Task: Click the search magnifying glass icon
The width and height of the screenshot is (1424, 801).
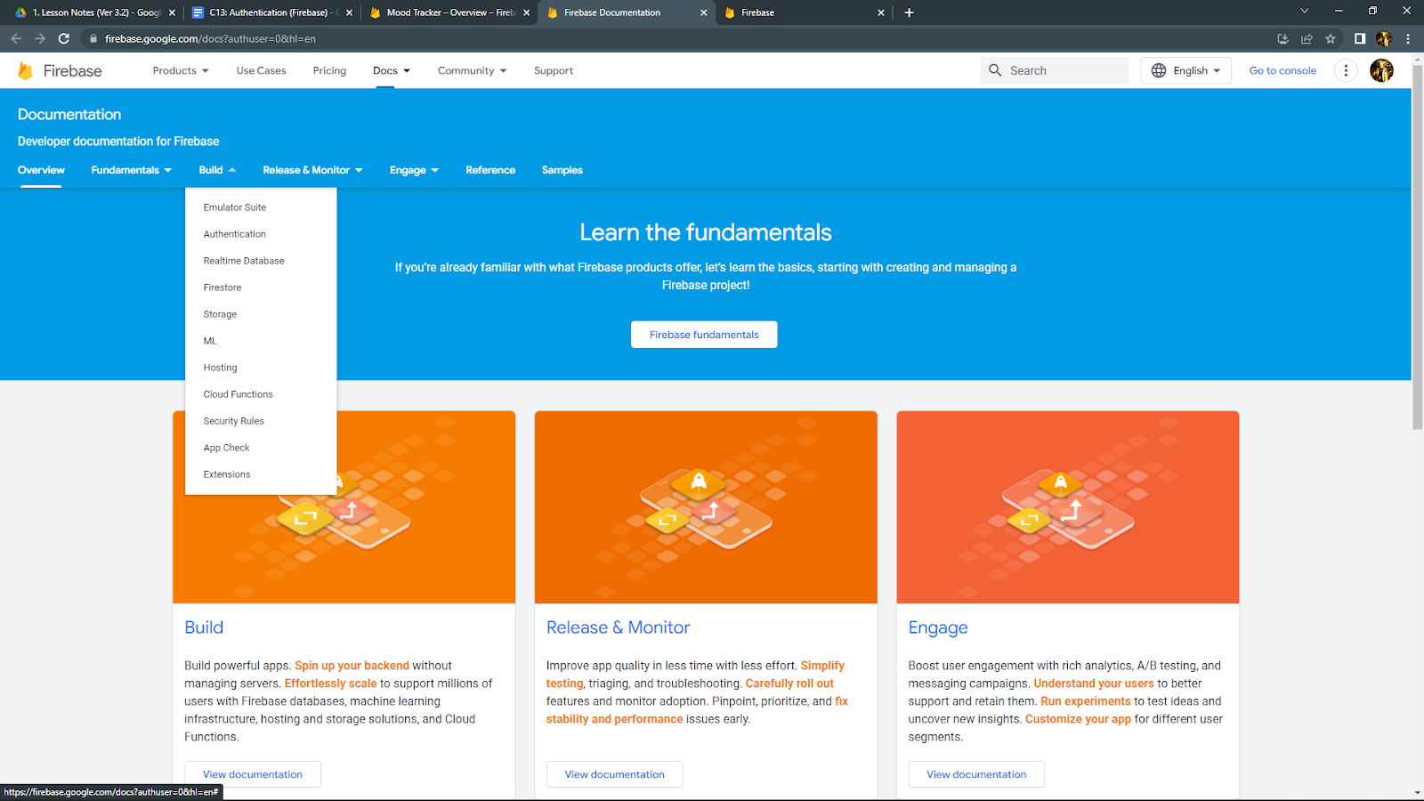Action: coord(996,70)
